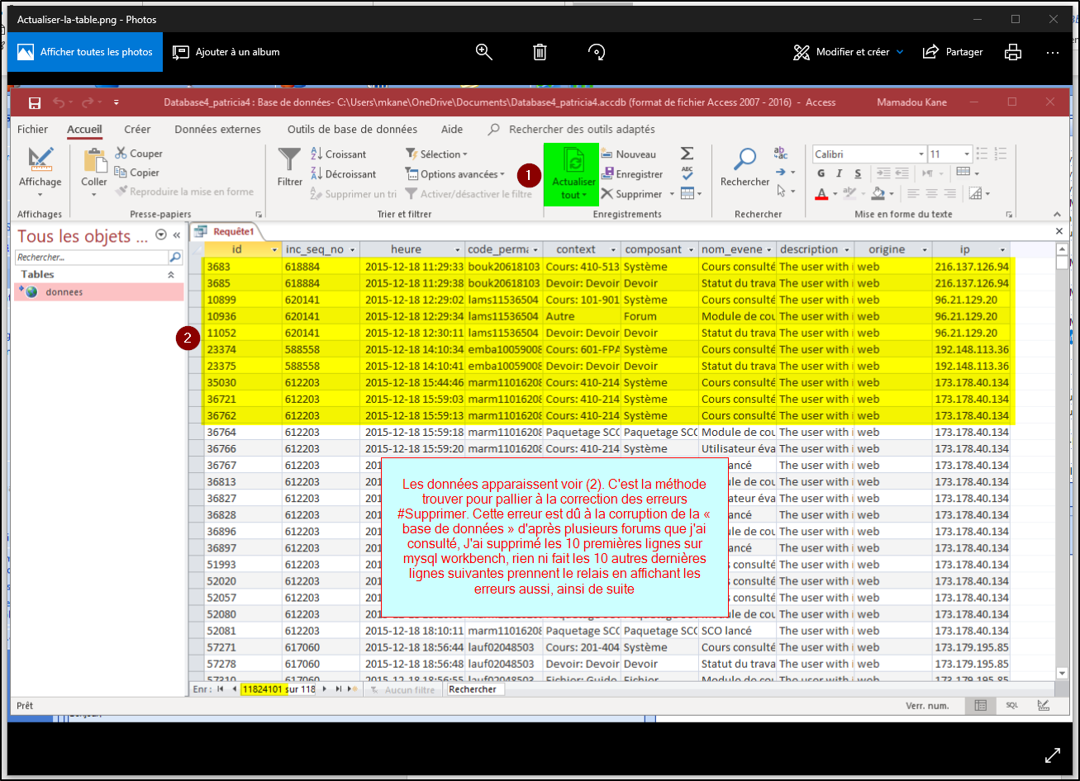Open the Modifier et créer dropdown

click(849, 52)
